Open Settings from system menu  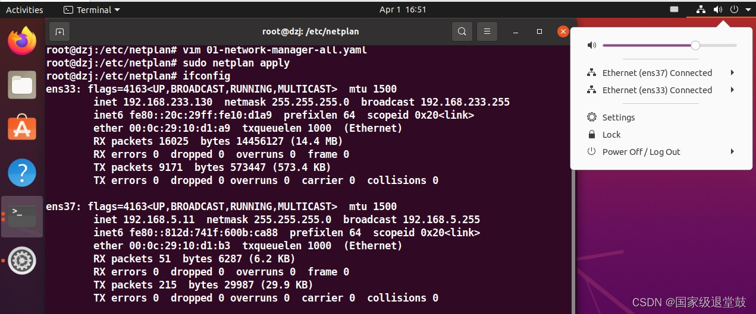tap(661, 118)
